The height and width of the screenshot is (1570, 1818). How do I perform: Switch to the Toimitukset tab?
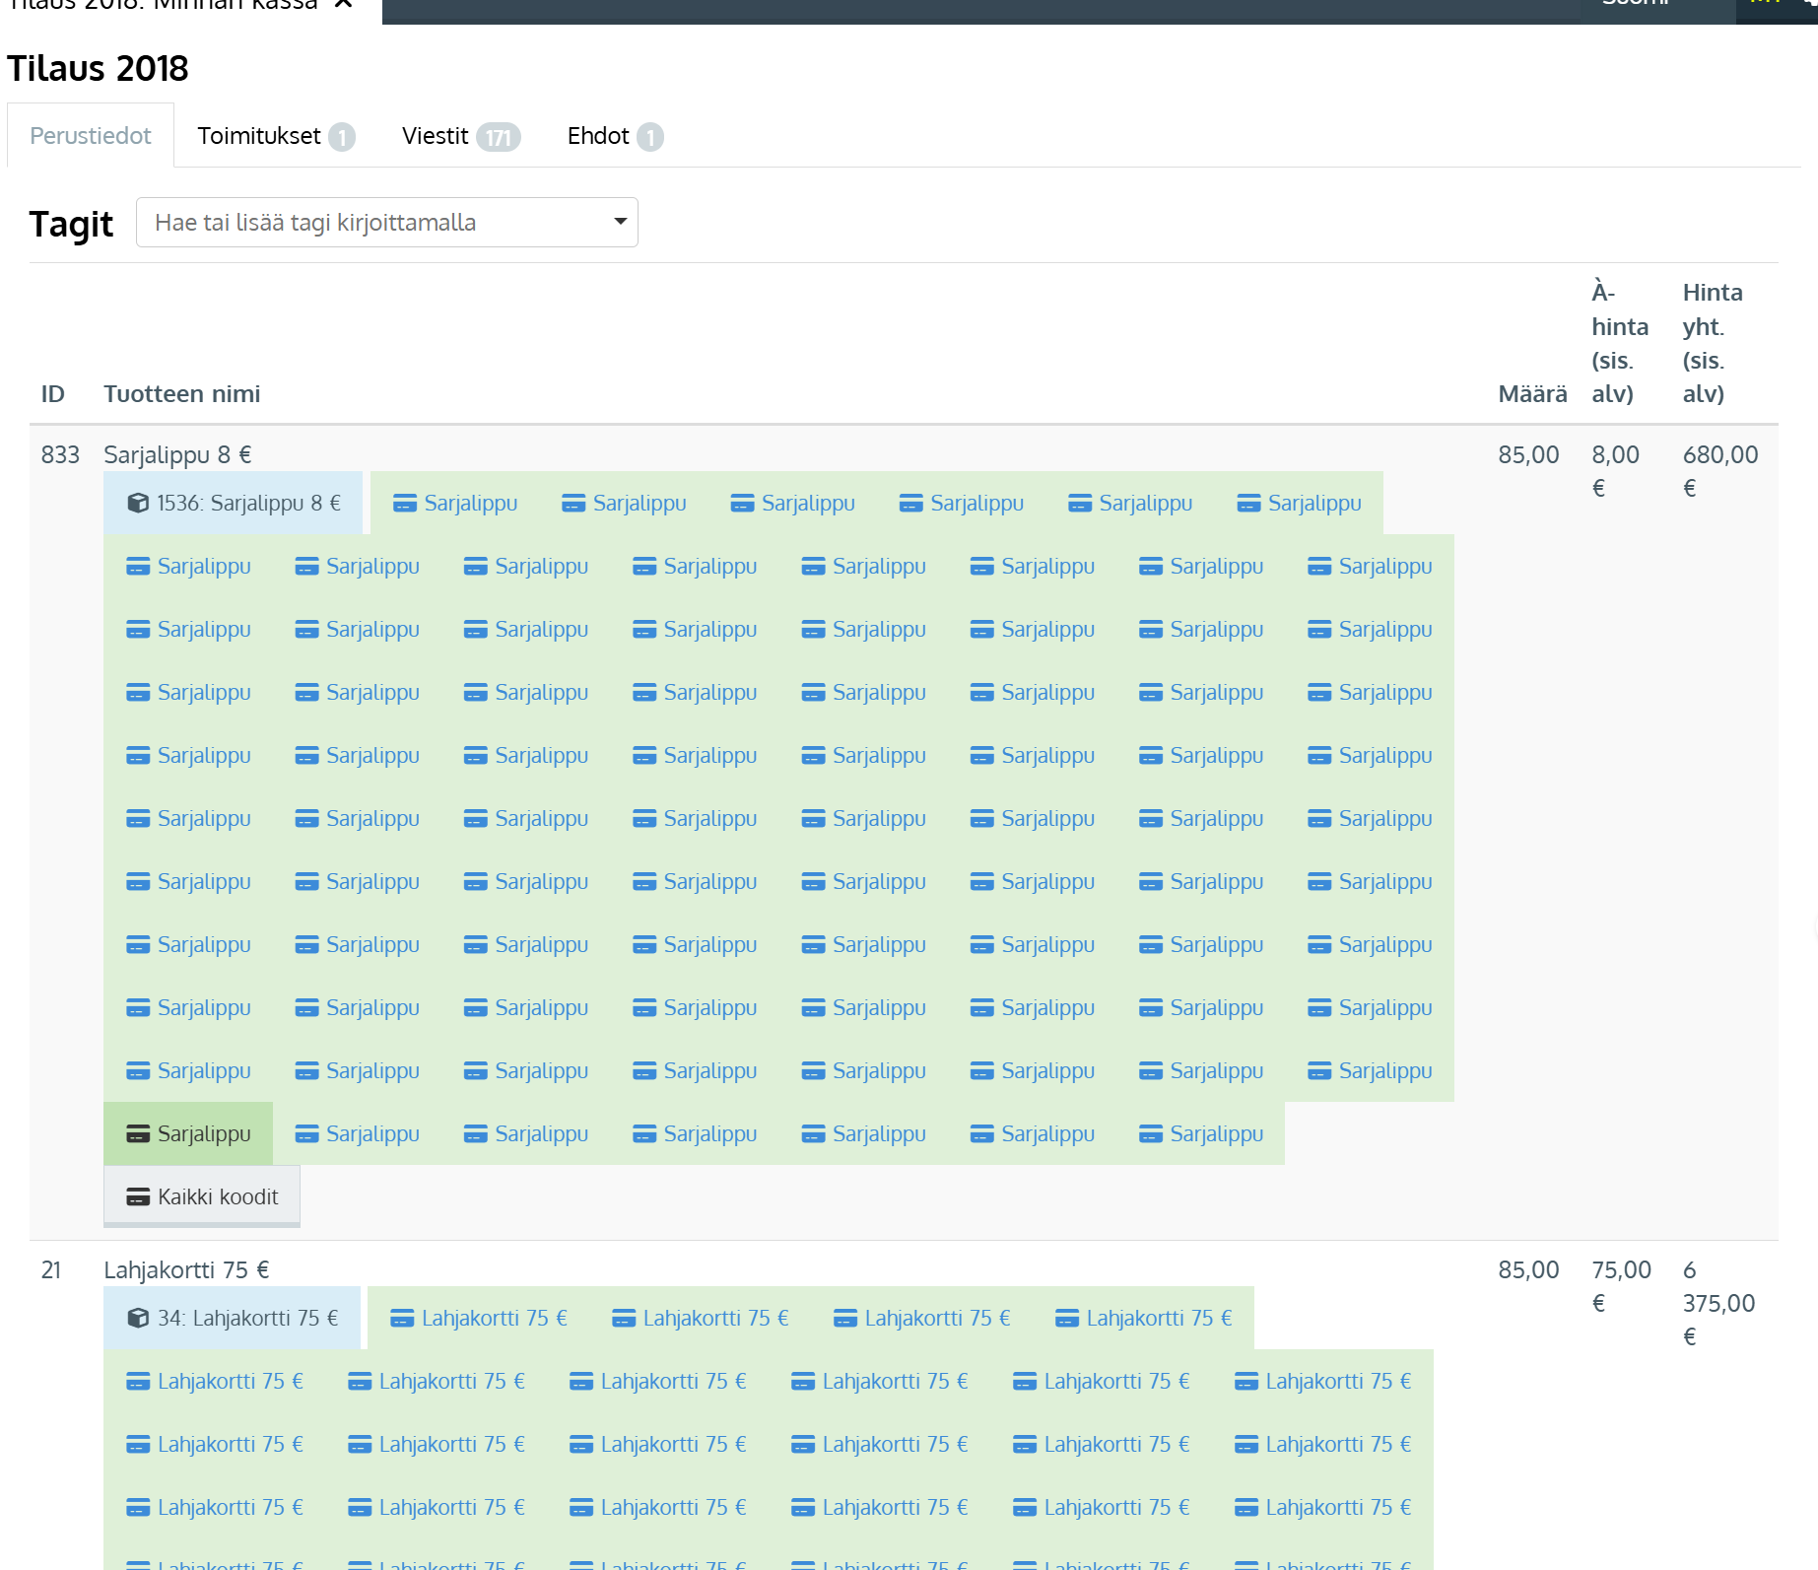click(x=275, y=136)
